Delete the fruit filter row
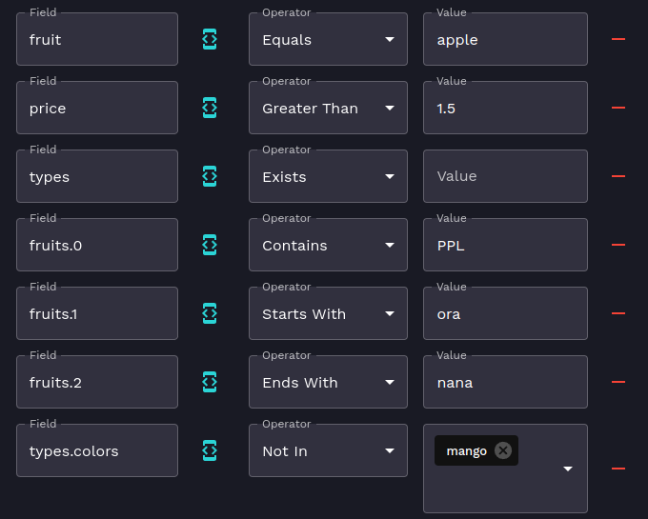648x519 pixels. (618, 39)
